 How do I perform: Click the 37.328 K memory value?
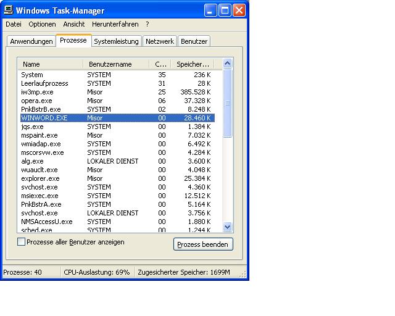tap(197, 101)
